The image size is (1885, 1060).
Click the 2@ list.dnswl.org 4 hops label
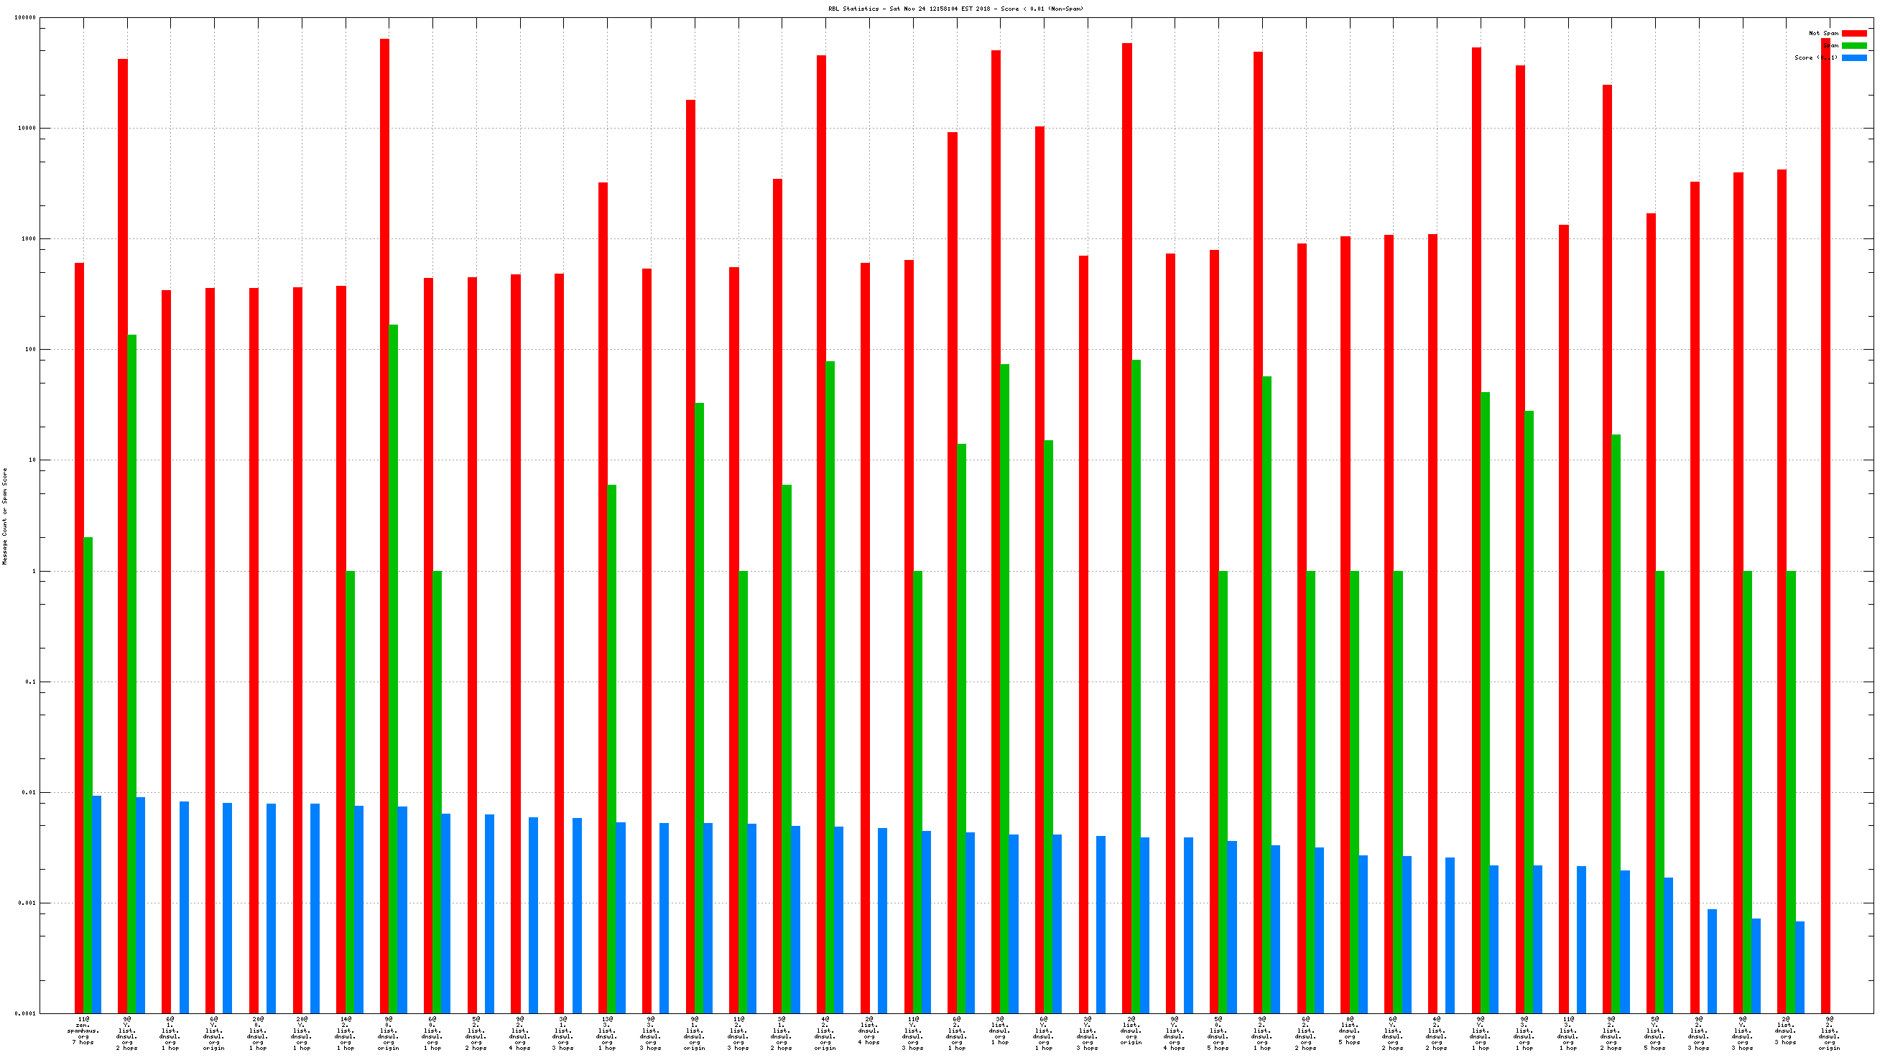point(869,1030)
